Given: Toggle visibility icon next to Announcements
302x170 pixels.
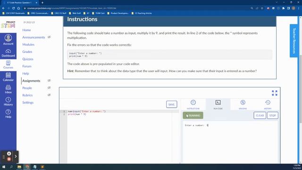Looking at the screenshot, I should (49, 37).
